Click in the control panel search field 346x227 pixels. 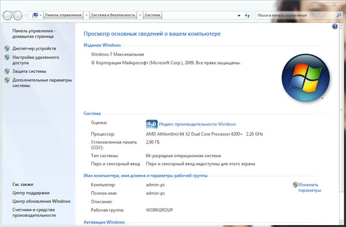pos(296,15)
